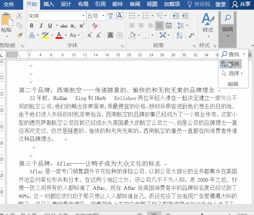Screen dimensions: 254x215
Task: Expand the underline style arrow
Action: pyautogui.click(x=57, y=26)
